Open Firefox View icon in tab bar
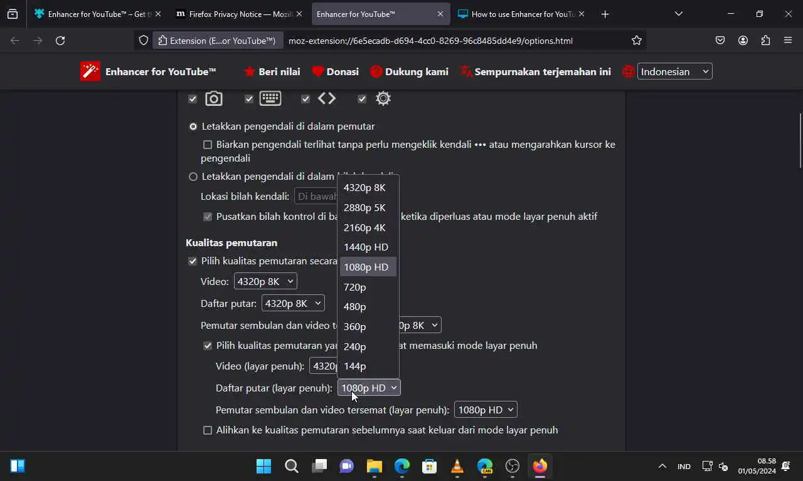The height and width of the screenshot is (481, 803). (13, 14)
